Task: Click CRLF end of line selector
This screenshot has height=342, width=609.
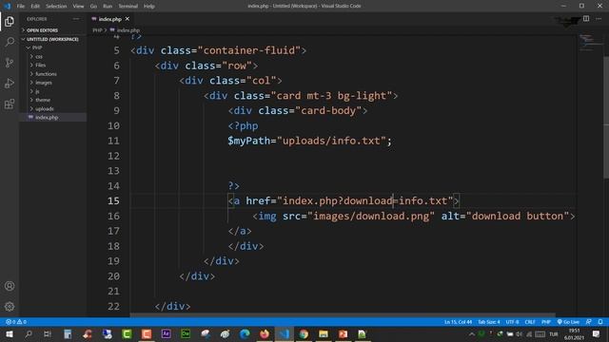Action: coord(530,322)
